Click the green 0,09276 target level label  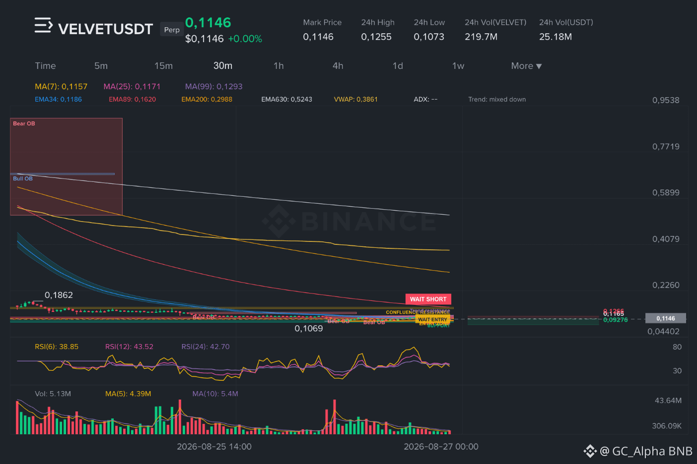[616, 320]
